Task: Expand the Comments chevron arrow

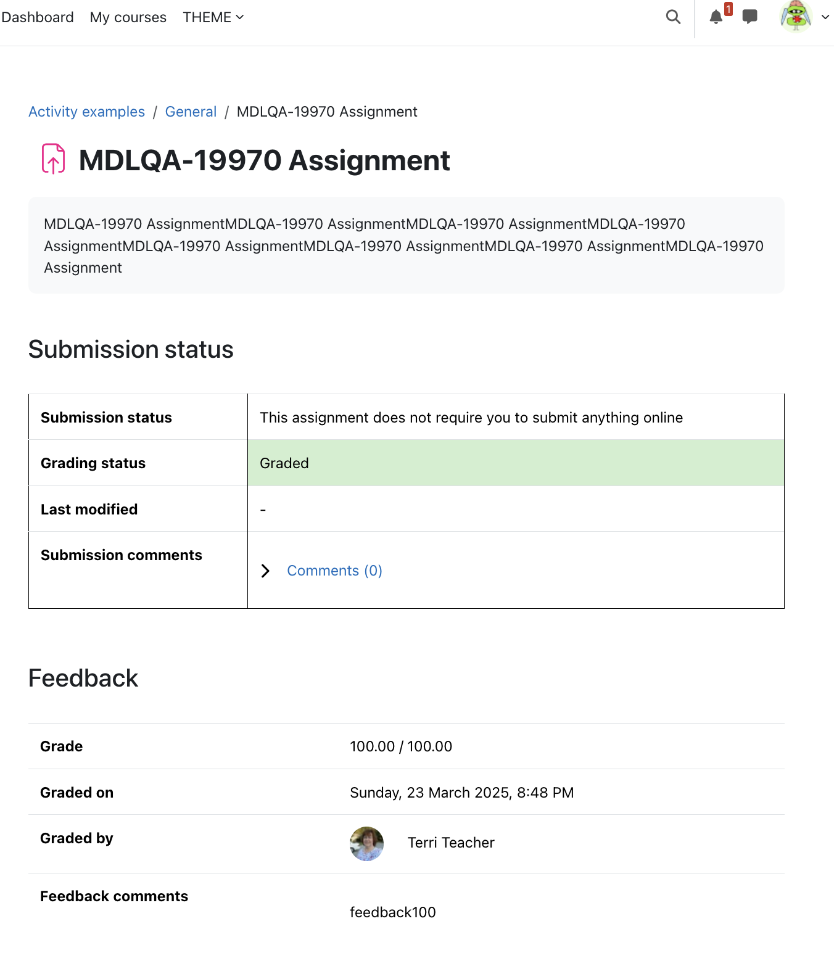Action: tap(266, 571)
